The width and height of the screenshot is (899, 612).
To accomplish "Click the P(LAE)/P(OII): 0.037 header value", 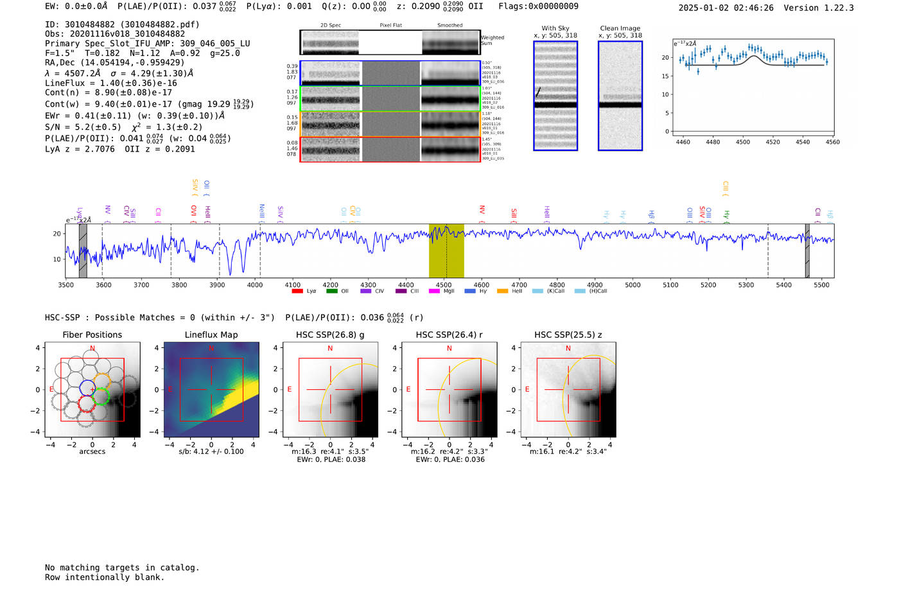I will pos(177,6).
